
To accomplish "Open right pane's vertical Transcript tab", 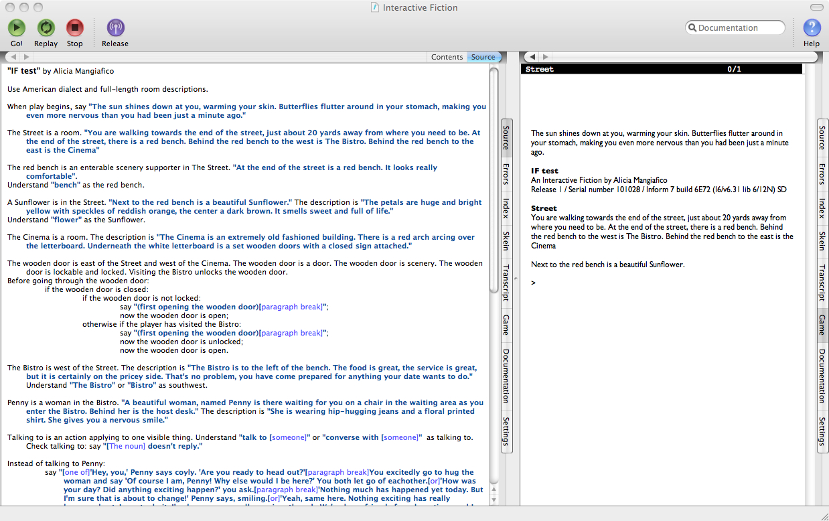I will point(822,282).
